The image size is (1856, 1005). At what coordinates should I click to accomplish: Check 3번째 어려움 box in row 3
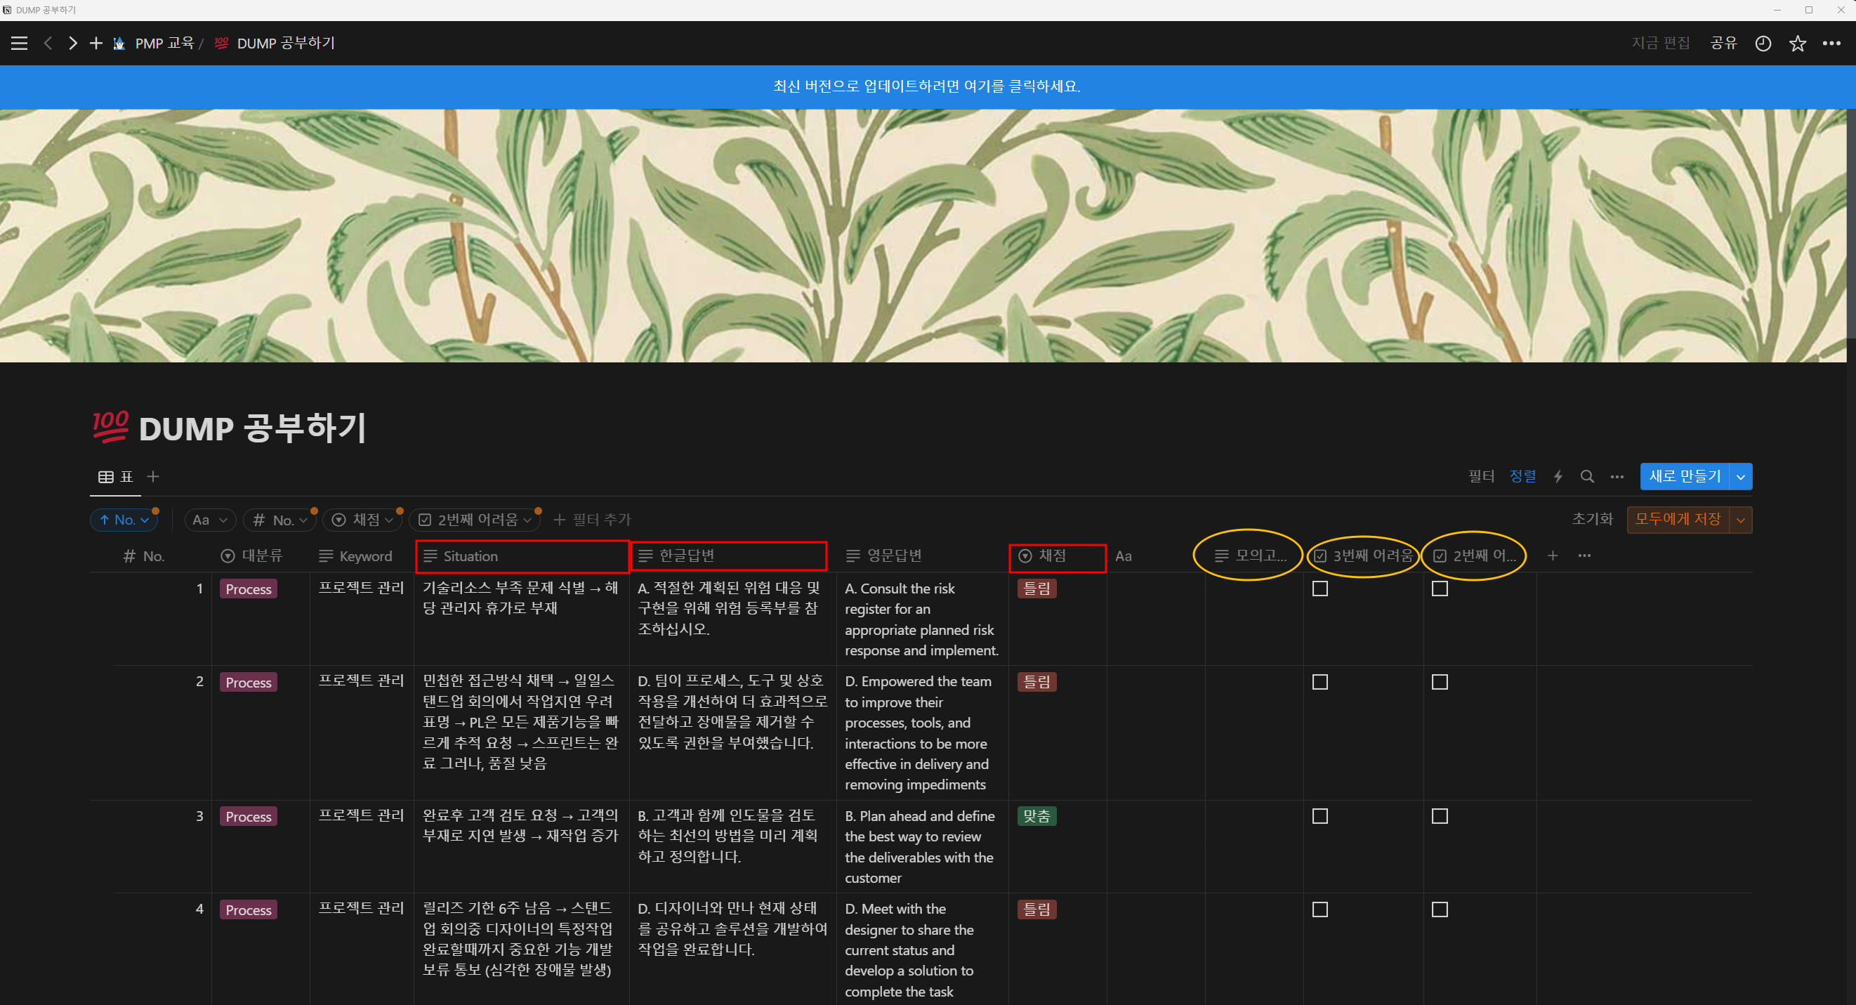pos(1320,815)
